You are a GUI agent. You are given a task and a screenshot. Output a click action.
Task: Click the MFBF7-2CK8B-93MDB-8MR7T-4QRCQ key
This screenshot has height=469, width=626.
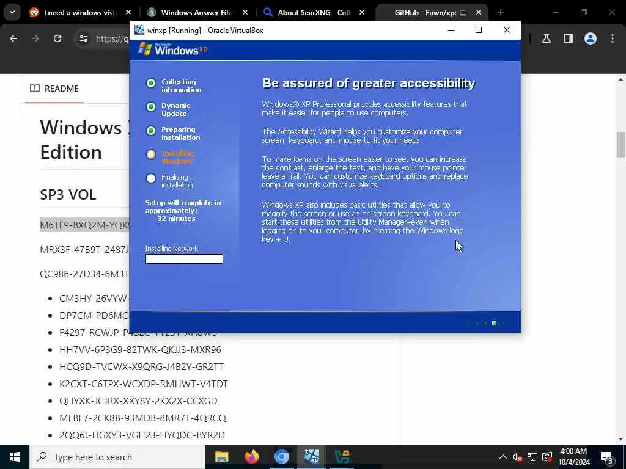(x=142, y=418)
